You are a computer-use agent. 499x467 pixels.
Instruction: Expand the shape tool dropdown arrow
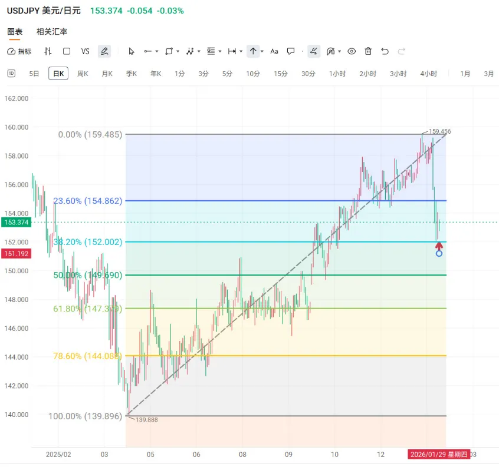coord(178,51)
